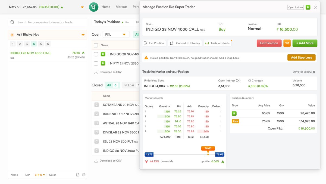This screenshot has height=184, width=326.
Task: Click the Dhan logo icon in header
Action: click(93, 7)
